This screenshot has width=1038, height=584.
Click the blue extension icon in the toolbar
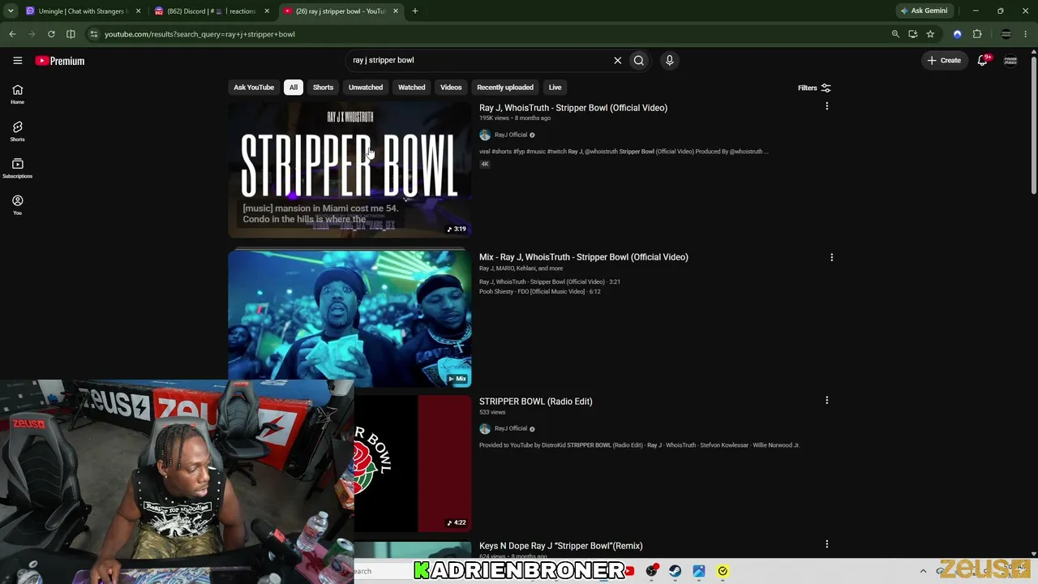[x=958, y=34]
